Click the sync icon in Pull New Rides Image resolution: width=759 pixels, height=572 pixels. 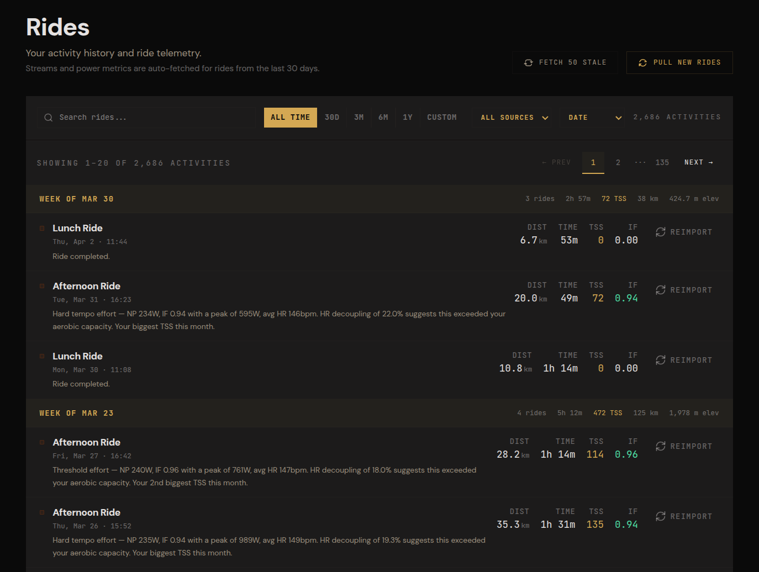[642, 63]
